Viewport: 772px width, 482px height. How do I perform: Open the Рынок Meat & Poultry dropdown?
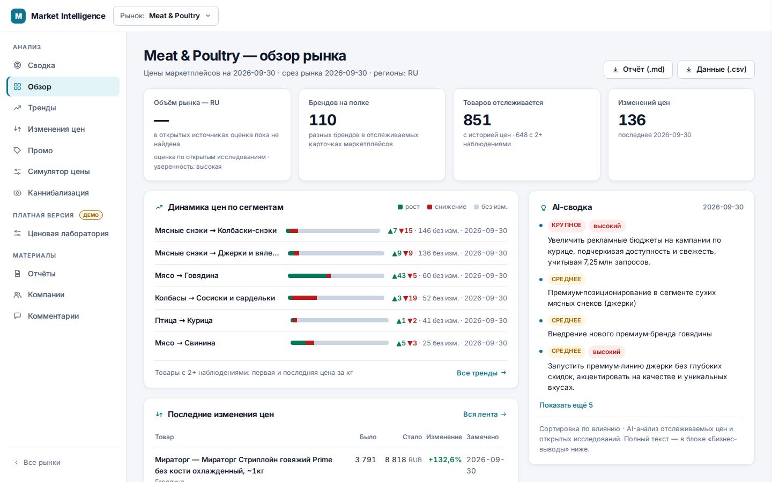click(x=166, y=16)
